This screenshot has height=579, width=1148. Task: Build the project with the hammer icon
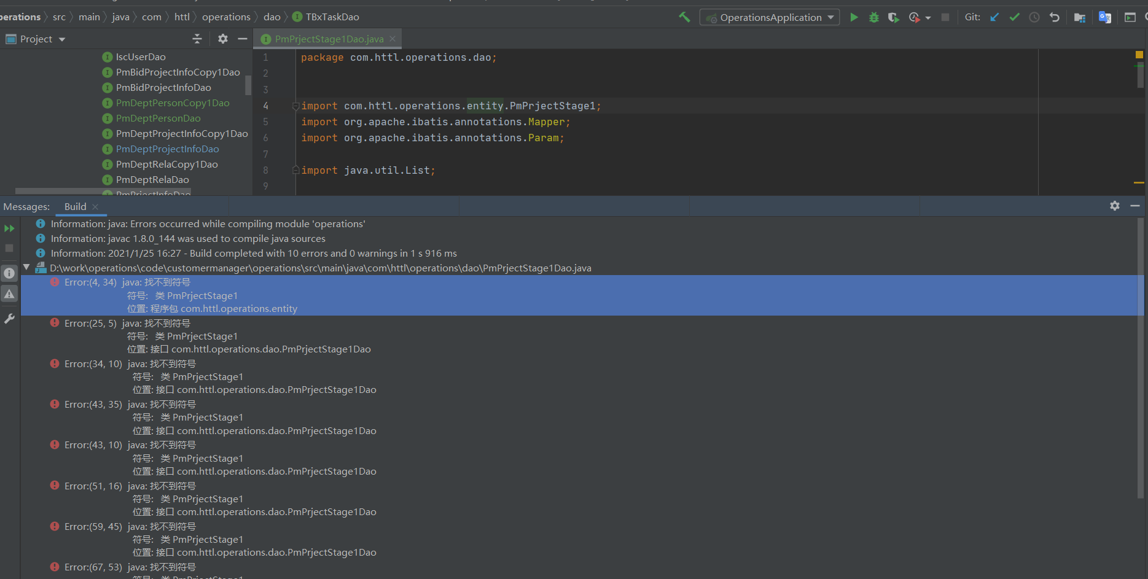[x=684, y=17]
